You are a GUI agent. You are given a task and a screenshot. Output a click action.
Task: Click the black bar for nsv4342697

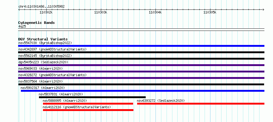click(x=141, y=52)
